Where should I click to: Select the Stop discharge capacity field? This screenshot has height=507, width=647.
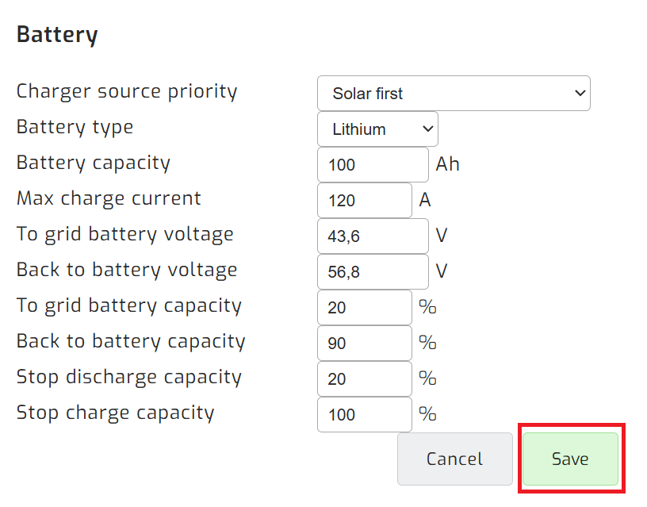[x=364, y=378]
